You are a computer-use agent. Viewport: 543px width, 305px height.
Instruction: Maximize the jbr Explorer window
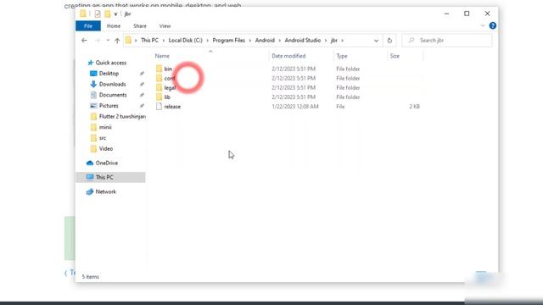(x=467, y=14)
